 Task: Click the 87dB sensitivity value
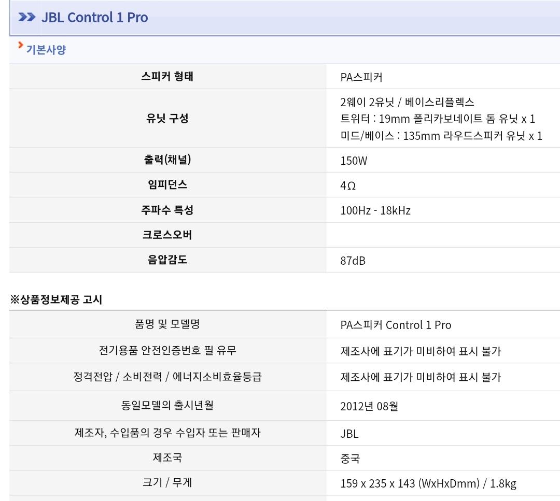pos(353,261)
